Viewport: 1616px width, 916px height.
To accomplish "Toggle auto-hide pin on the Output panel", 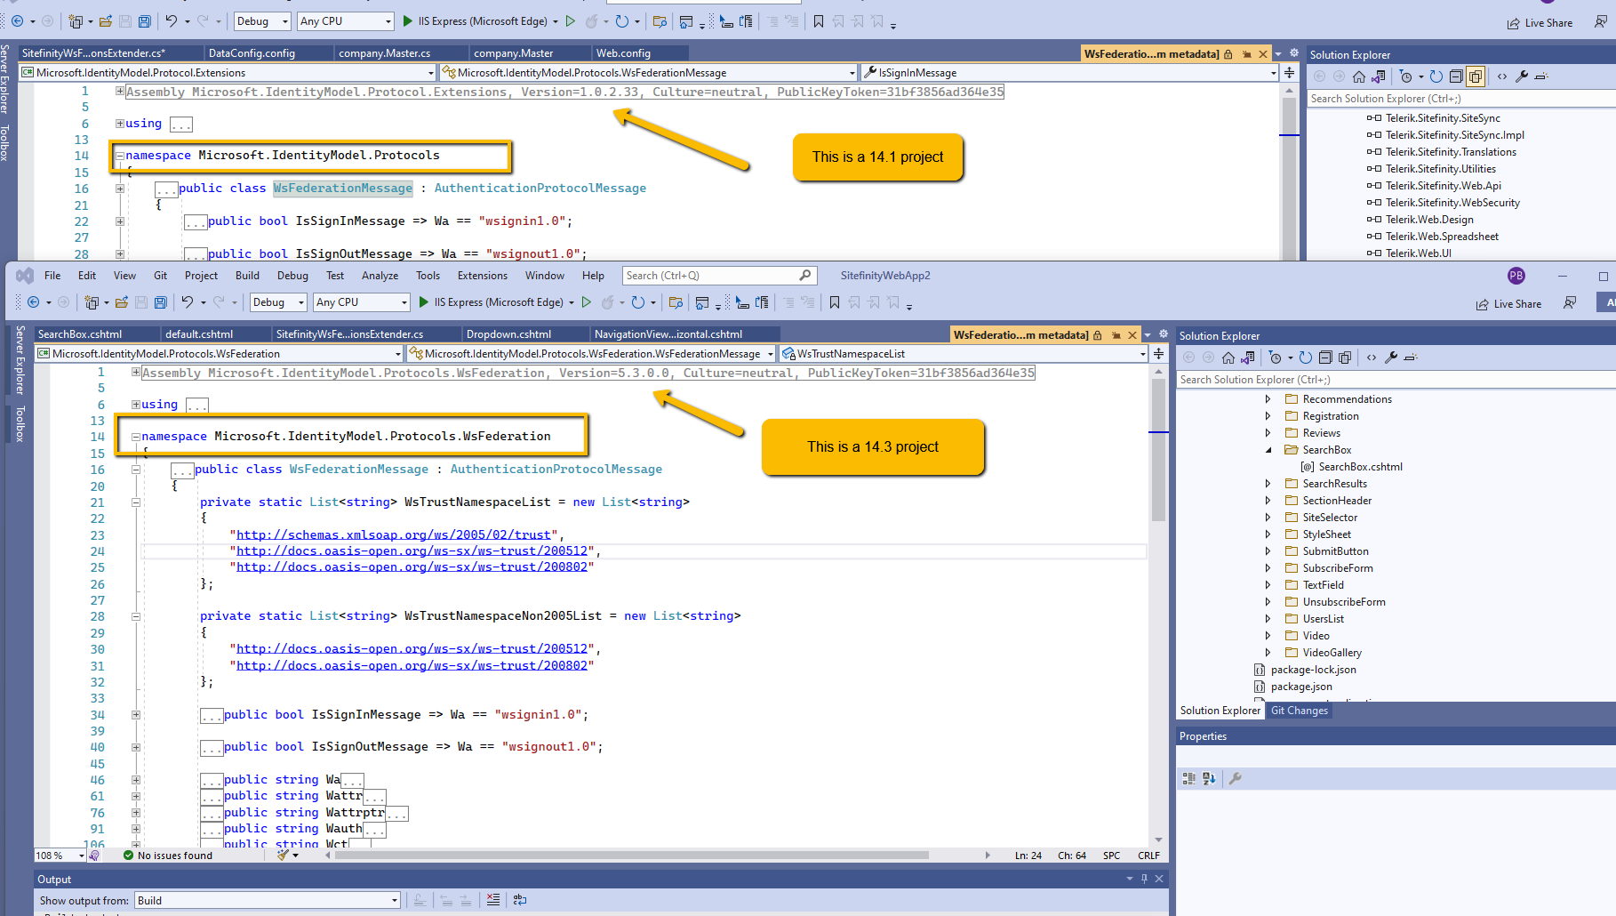I will click(1144, 879).
